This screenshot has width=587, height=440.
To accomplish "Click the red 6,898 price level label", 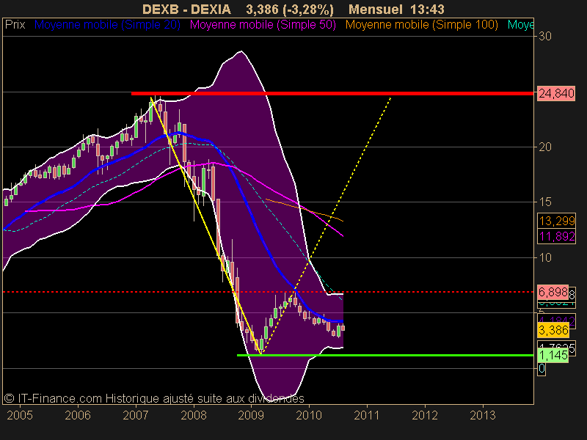I will point(553,292).
